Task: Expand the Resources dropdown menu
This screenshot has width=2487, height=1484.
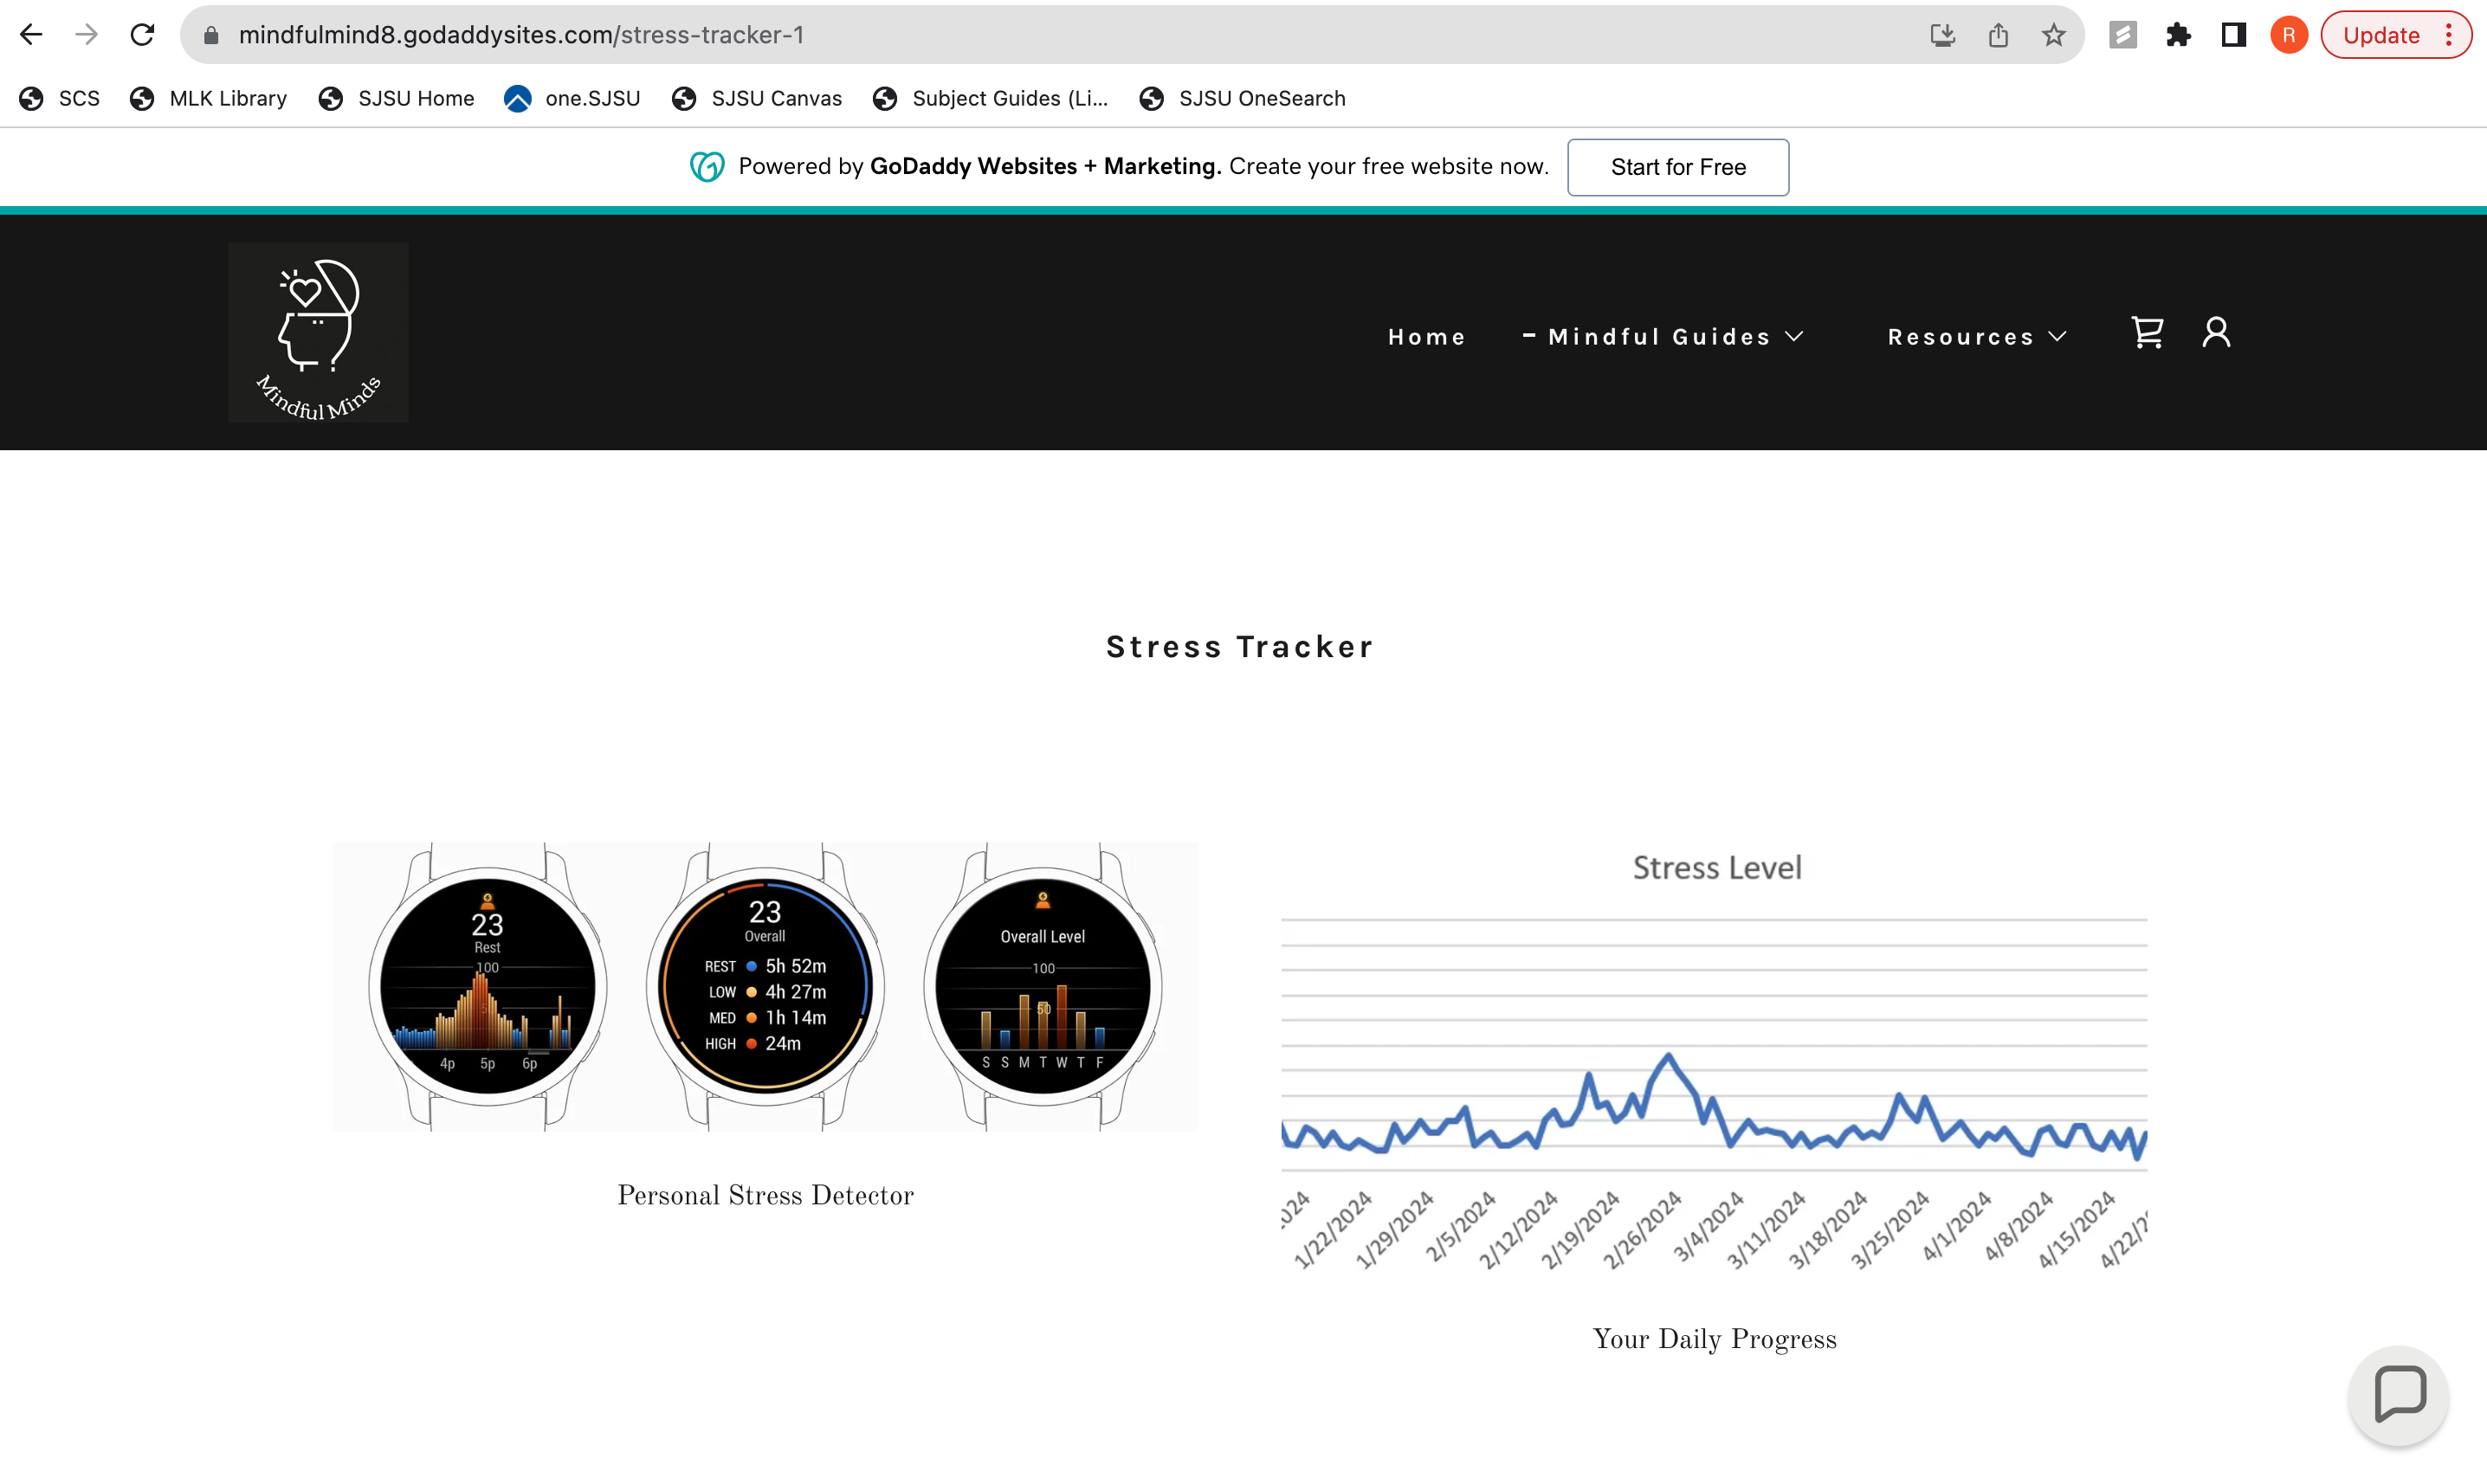Action: tap(1976, 337)
